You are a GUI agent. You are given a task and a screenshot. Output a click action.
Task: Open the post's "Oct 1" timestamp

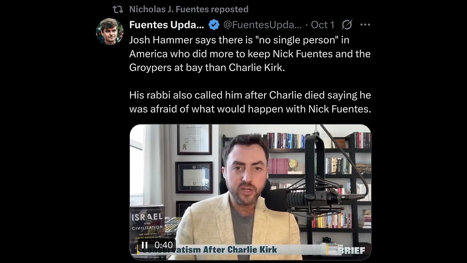[323, 25]
